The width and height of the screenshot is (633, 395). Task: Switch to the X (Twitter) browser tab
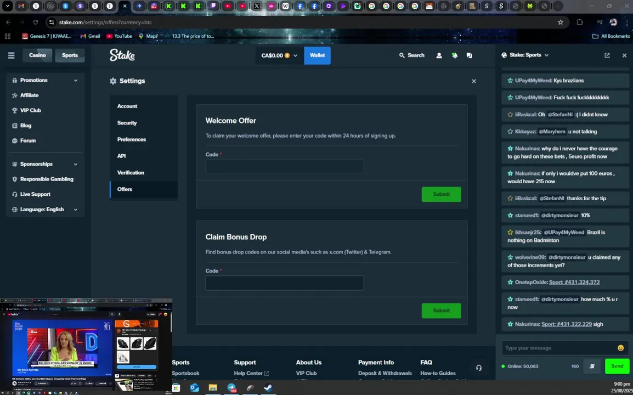(x=256, y=6)
